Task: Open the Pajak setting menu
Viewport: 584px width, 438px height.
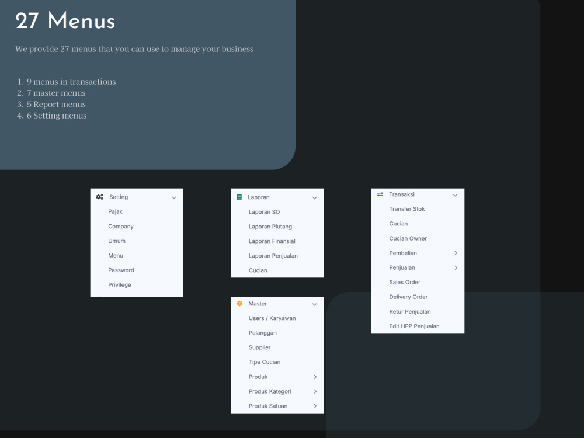Action: [x=115, y=211]
